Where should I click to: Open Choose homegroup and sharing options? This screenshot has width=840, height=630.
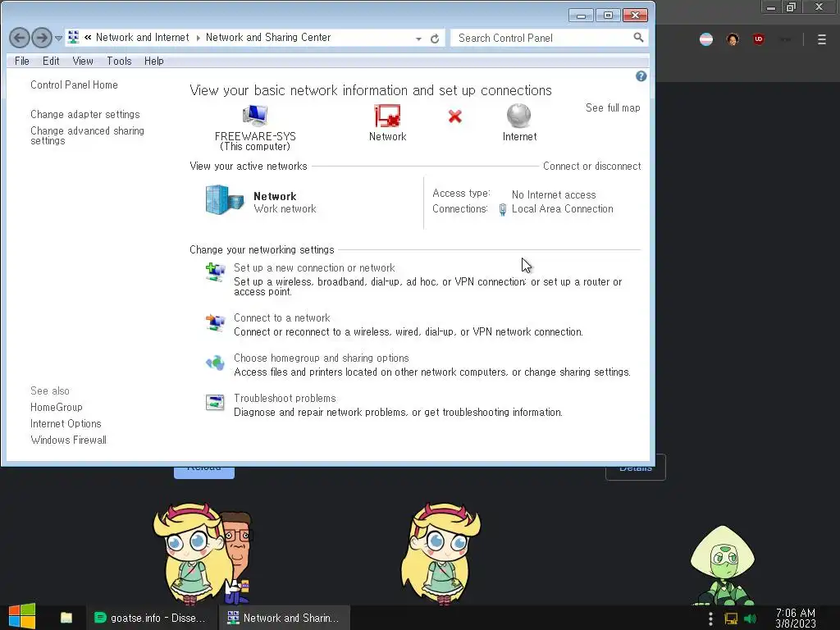point(322,358)
